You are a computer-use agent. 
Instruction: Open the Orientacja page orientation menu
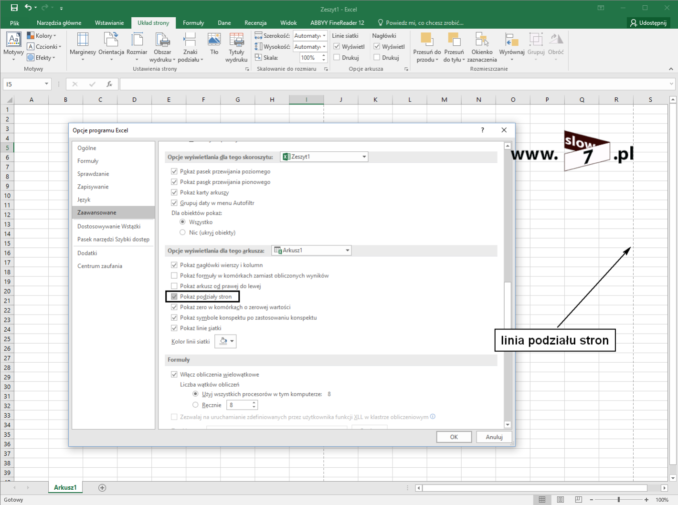click(111, 47)
